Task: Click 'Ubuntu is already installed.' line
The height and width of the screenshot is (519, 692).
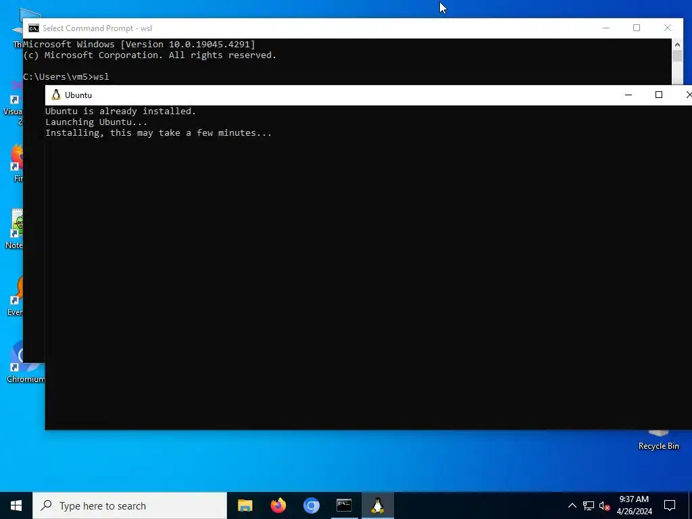Action: click(x=120, y=112)
